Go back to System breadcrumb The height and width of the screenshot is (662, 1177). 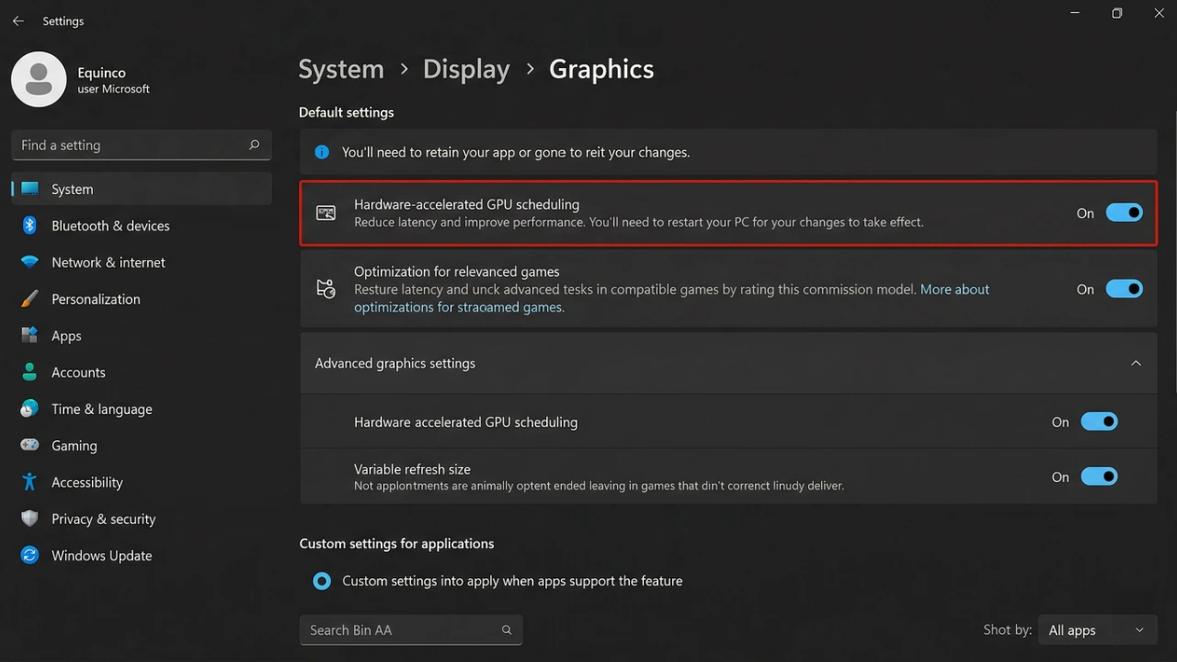pyautogui.click(x=341, y=68)
